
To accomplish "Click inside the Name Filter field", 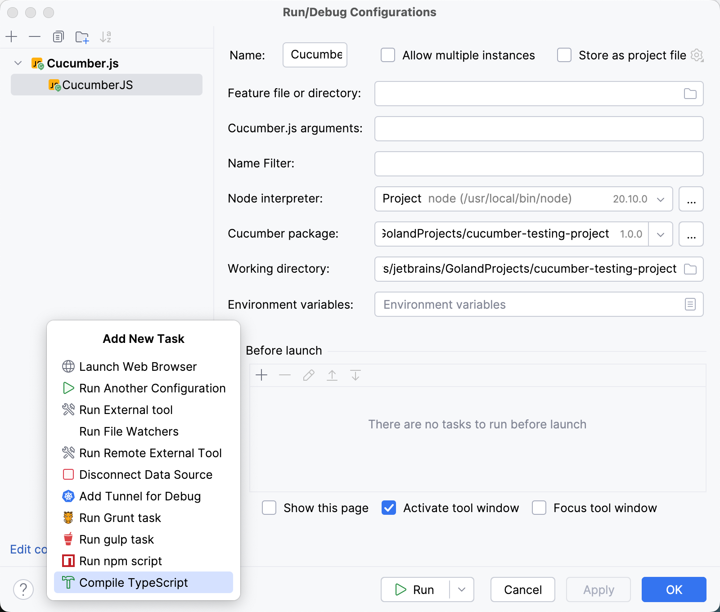I will [539, 164].
